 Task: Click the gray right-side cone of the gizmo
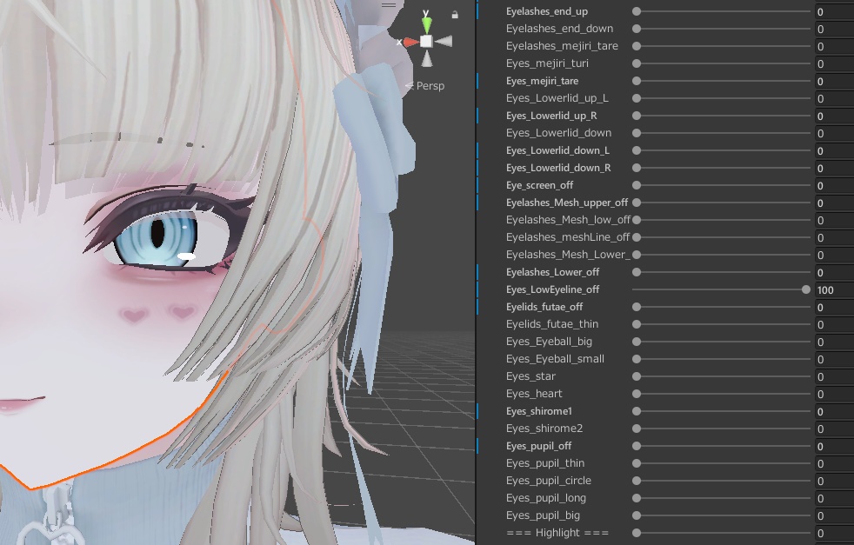[x=444, y=42]
